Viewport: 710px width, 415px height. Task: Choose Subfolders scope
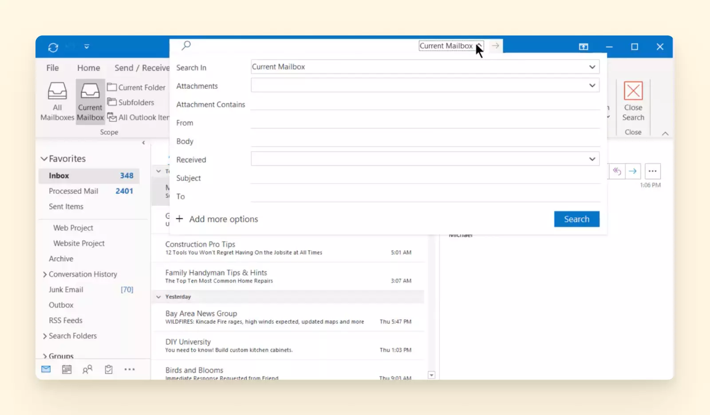tap(131, 102)
